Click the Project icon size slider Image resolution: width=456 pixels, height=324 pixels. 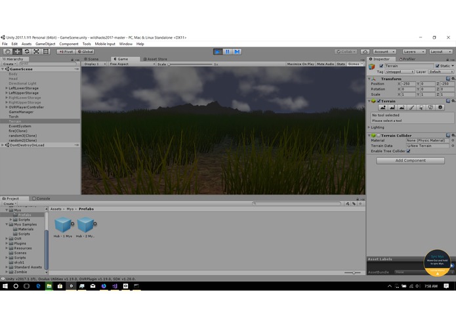(352, 273)
